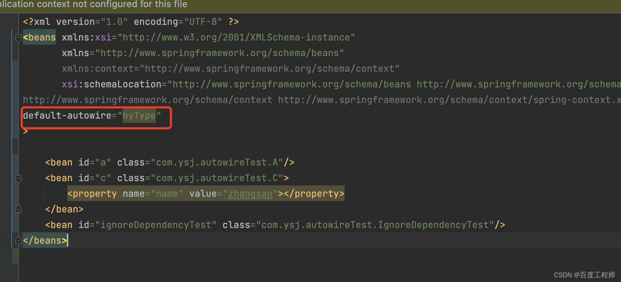This screenshot has width=621, height=282.
Task: Click UTF-8 encoding value
Action: coord(203,22)
